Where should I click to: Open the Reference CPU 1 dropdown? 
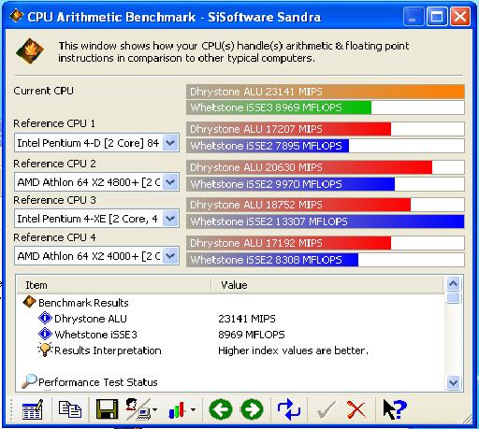pyautogui.click(x=170, y=143)
